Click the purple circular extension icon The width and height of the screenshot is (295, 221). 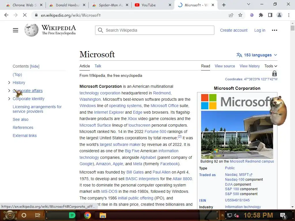pos(252,15)
